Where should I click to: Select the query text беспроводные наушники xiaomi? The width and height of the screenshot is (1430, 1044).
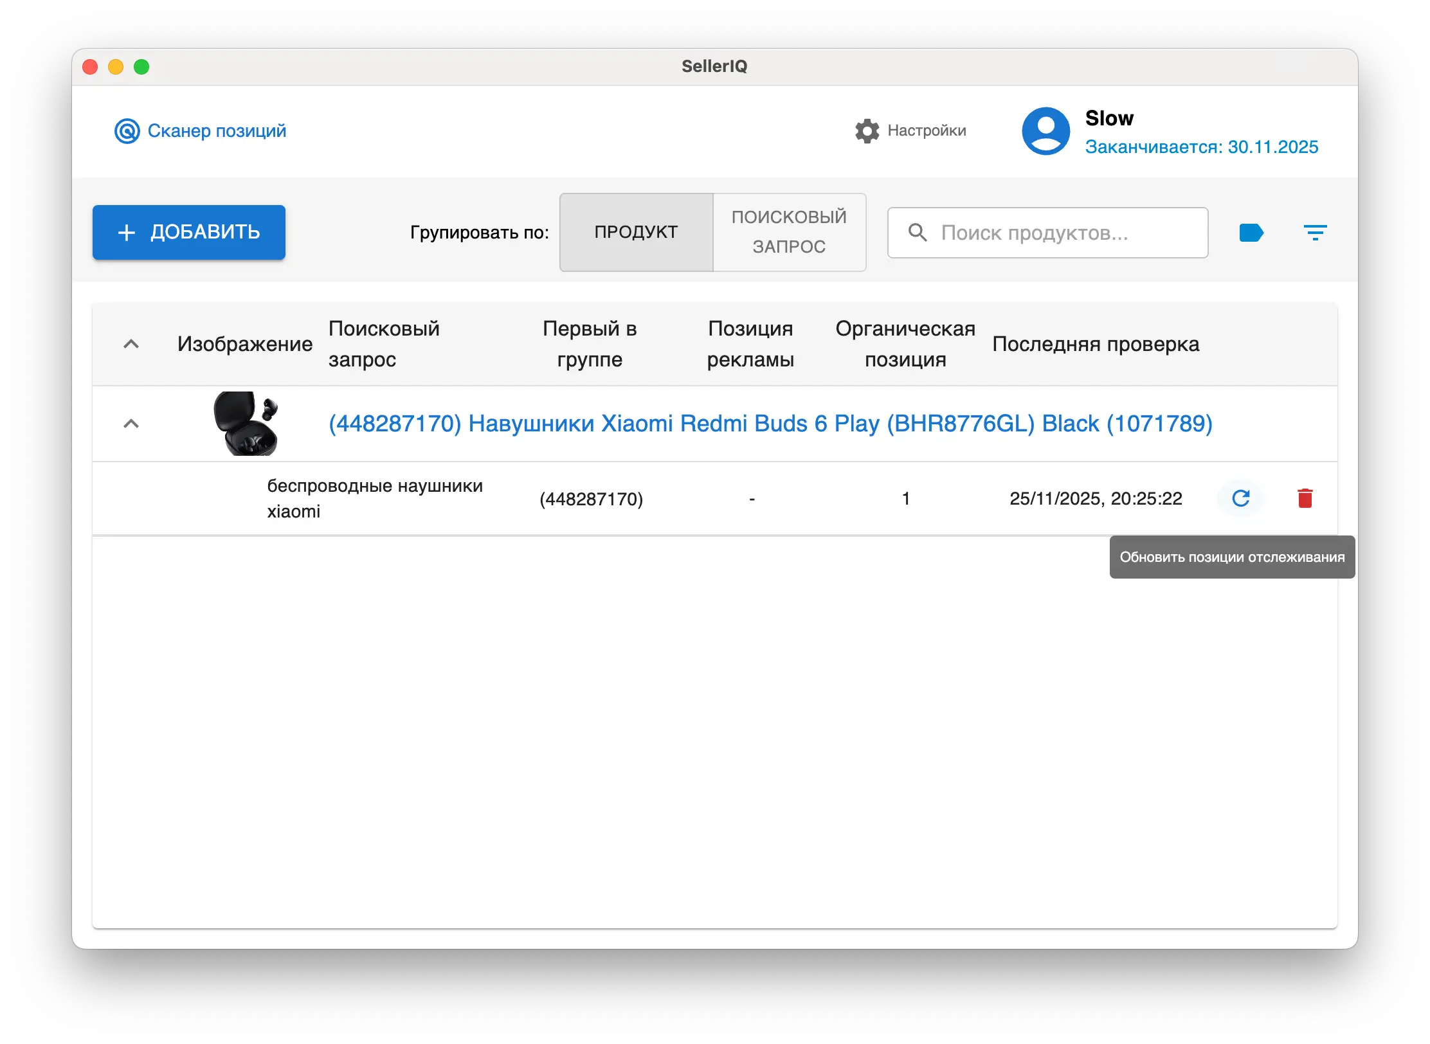point(375,498)
